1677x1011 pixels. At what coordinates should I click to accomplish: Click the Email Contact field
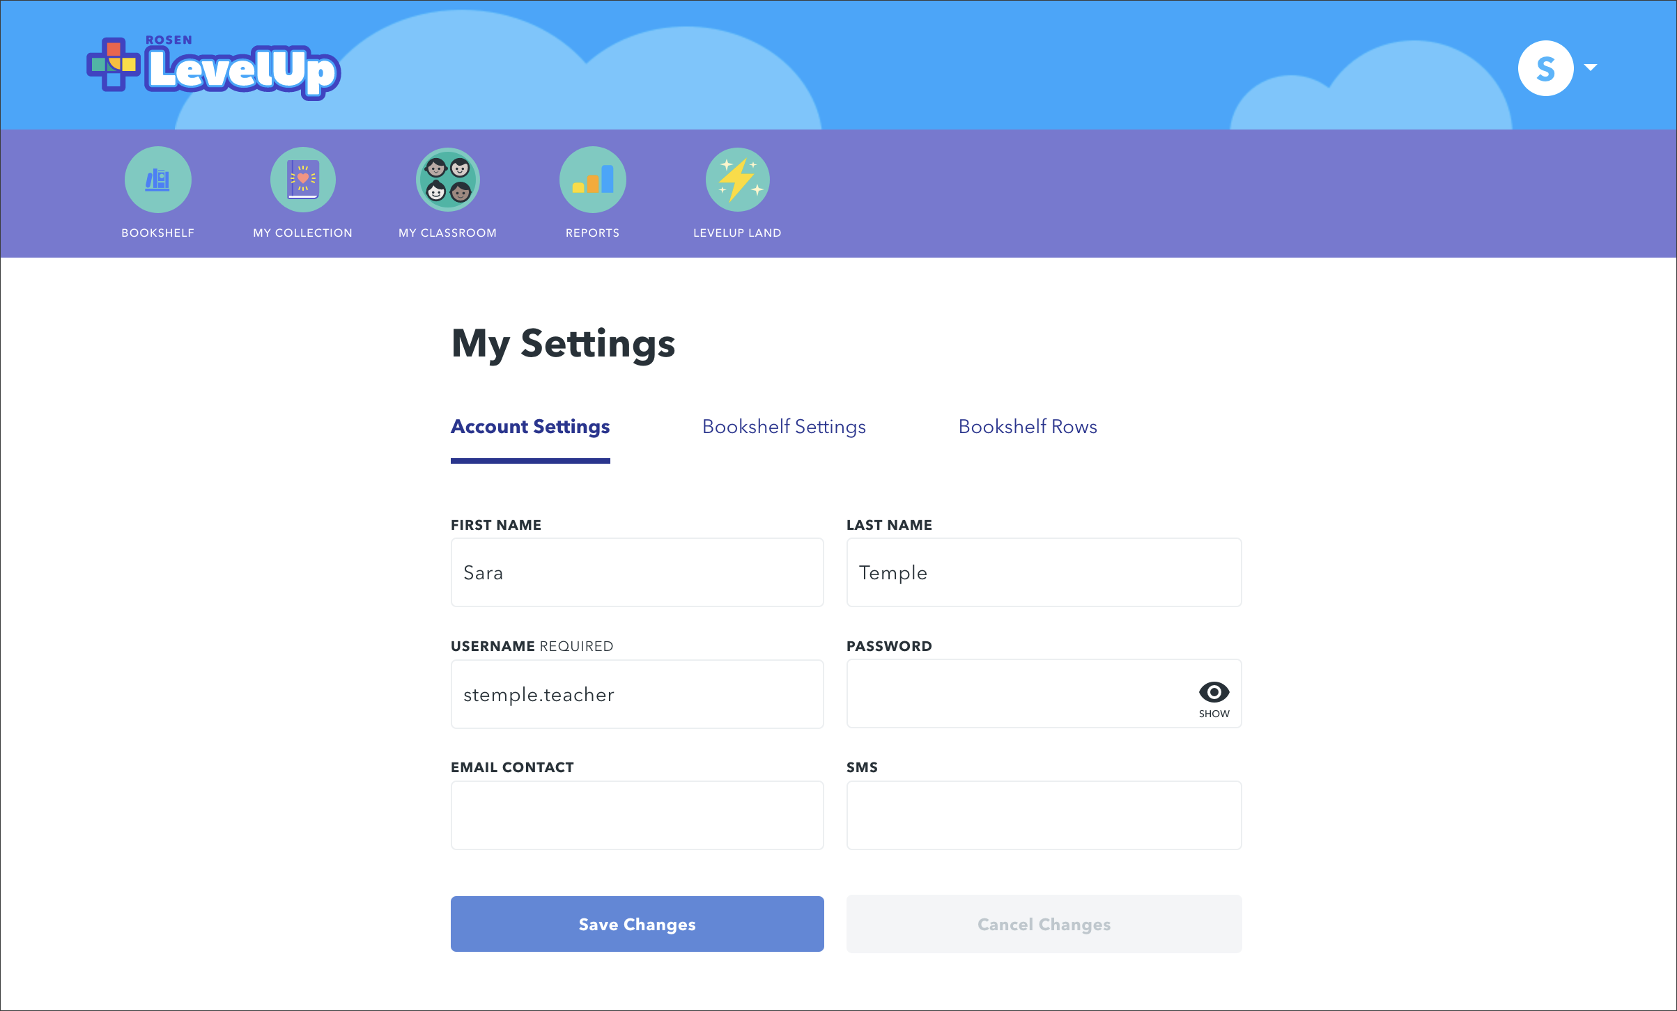[x=636, y=815]
